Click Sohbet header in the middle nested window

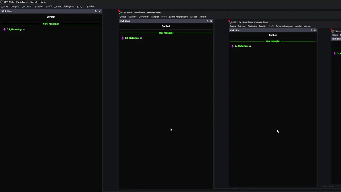click(x=166, y=26)
